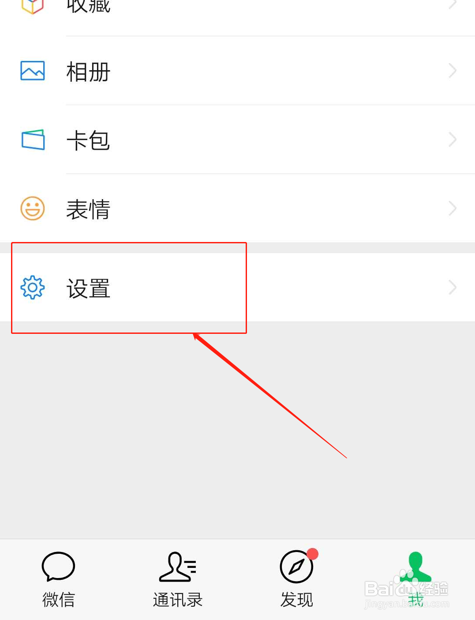Switch to the 微信 tab label
Image resolution: width=475 pixels, height=620 pixels.
tap(59, 600)
